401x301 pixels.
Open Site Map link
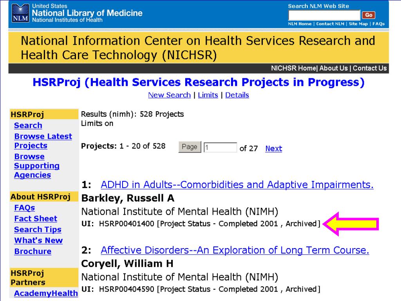coord(358,24)
